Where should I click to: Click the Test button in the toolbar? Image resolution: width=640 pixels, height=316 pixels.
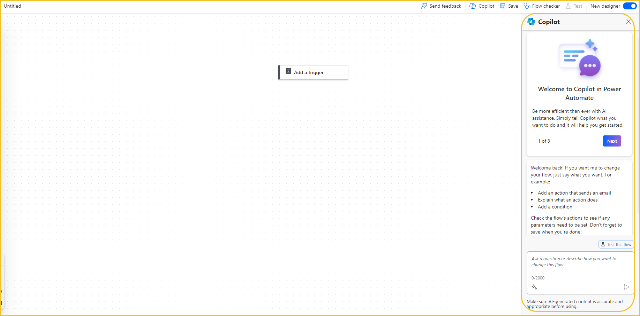coord(574,6)
